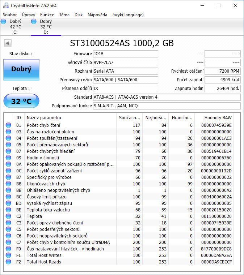Click the status orb for drive C:
Viewport: 244px width, 275px height.
(4, 22)
